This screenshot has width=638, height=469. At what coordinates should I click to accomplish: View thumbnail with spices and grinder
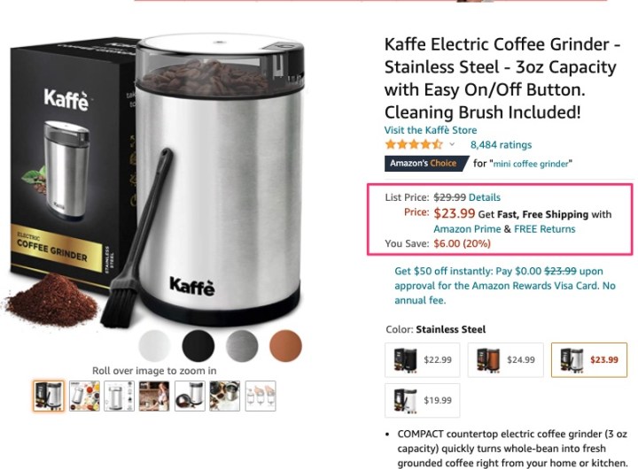[84, 396]
